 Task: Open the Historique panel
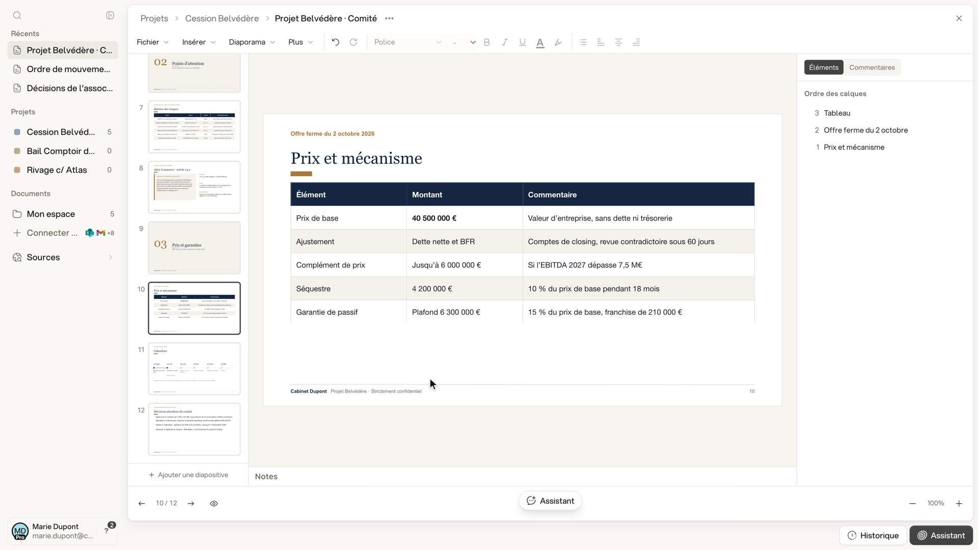873,535
